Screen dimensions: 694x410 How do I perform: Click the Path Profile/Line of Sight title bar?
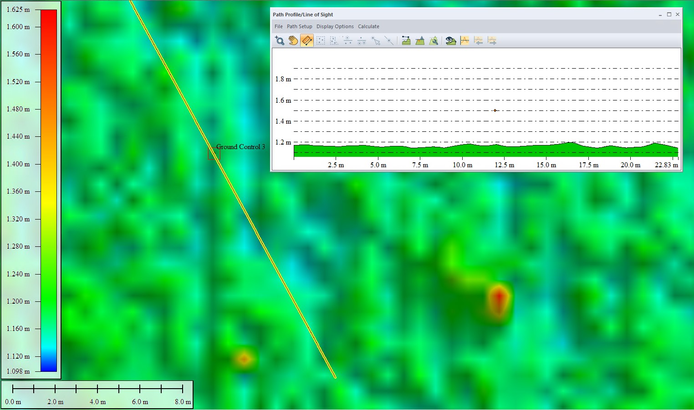click(476, 15)
